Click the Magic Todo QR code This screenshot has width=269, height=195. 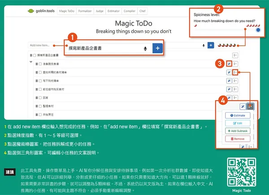click(x=241, y=172)
